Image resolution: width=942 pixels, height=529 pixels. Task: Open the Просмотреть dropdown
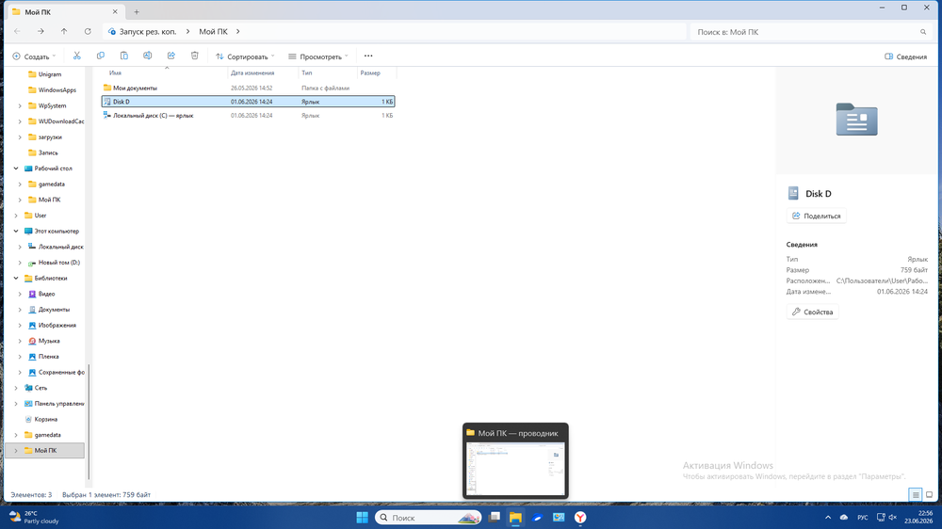coord(318,56)
